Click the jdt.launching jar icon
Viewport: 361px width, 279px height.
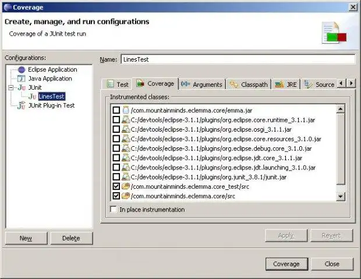[126, 168]
